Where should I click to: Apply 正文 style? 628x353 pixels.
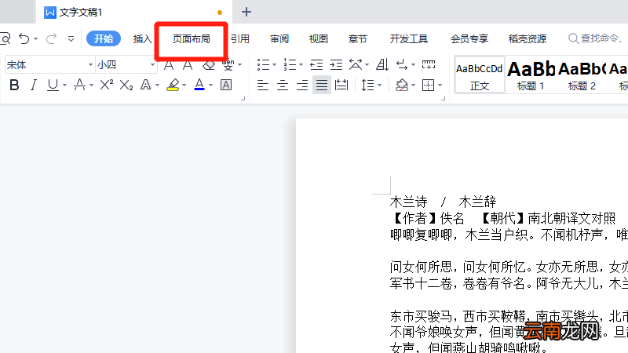(x=480, y=75)
